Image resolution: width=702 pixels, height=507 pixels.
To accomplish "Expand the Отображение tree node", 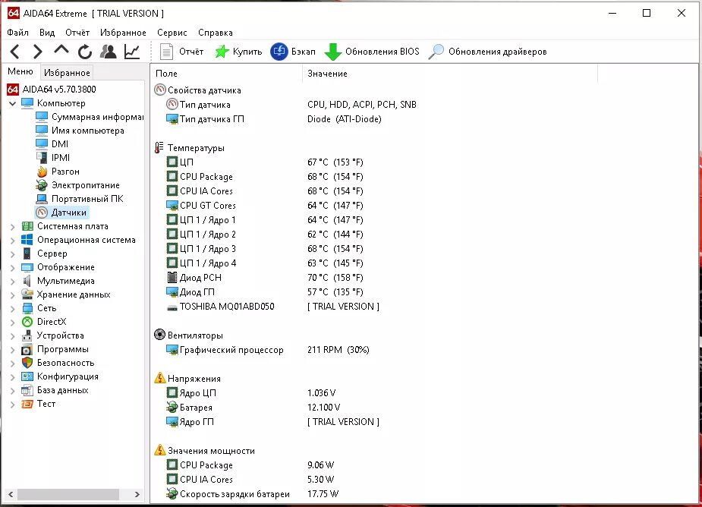I will click(x=13, y=268).
